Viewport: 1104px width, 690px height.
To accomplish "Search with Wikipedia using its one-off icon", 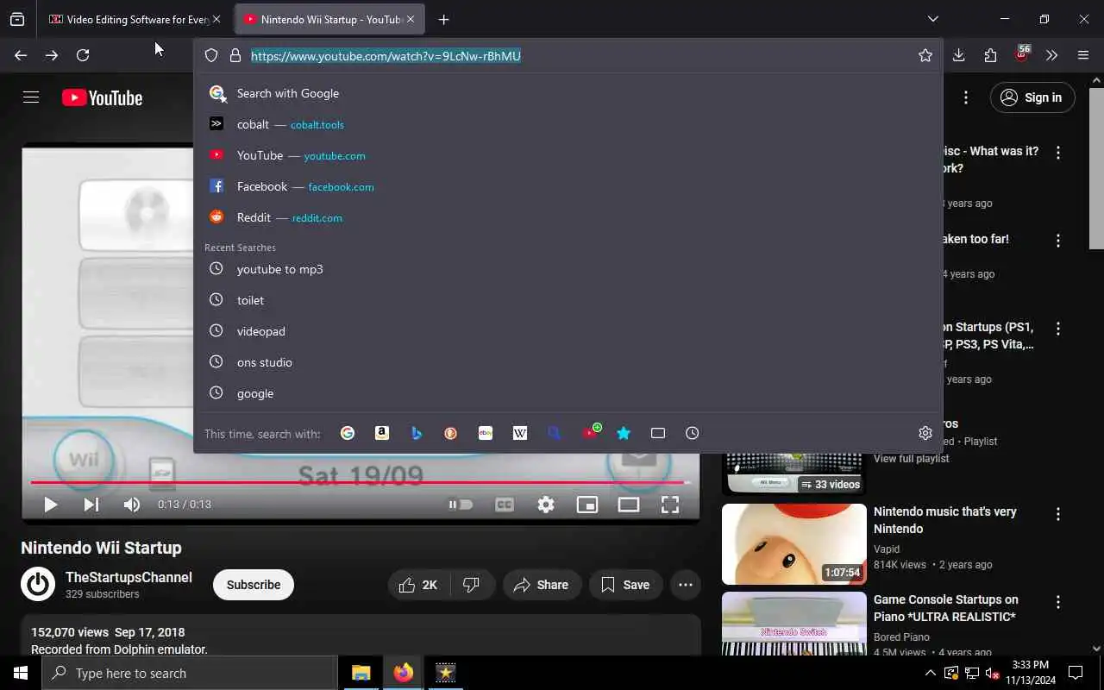I will 520,433.
